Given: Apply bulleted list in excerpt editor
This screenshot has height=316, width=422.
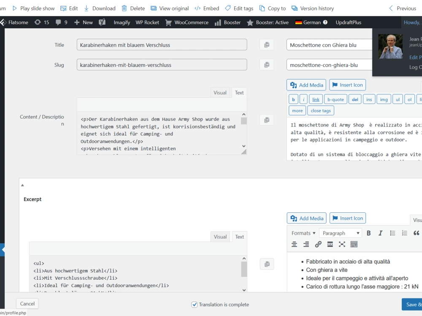Looking at the screenshot, I should click(x=392, y=233).
